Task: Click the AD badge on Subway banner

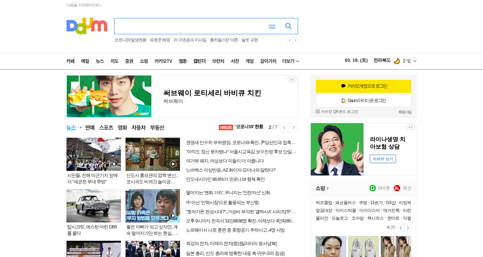Action: [292, 79]
